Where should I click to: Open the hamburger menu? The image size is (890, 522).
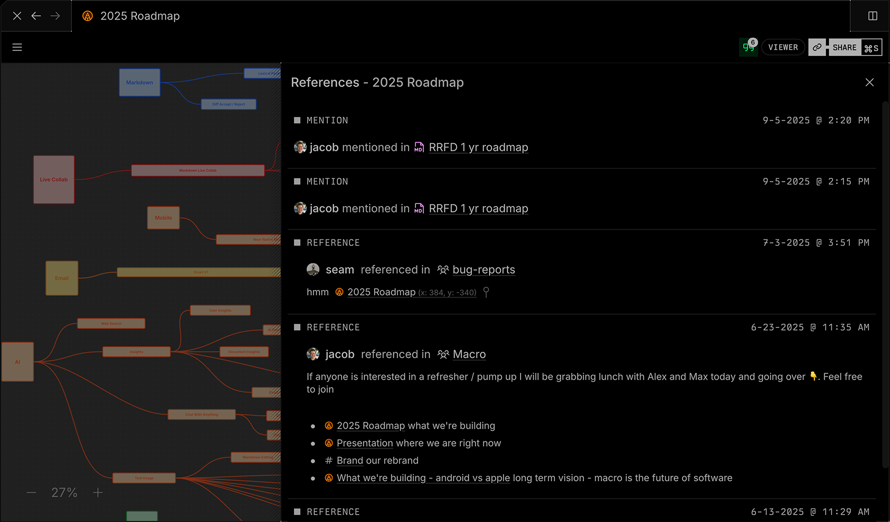17,47
